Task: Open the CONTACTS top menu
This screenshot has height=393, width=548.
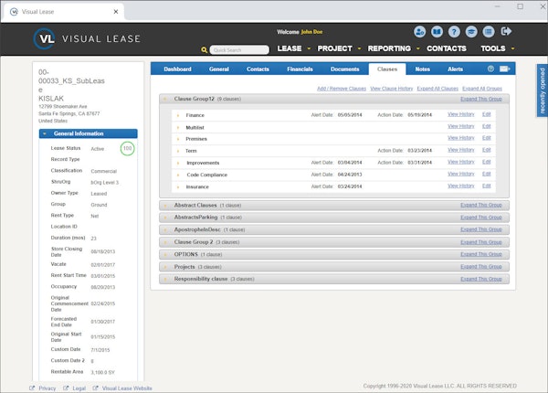Action: pos(447,48)
